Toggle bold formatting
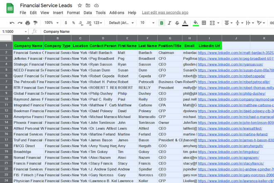This screenshot has height=183, width=274. [161, 23]
